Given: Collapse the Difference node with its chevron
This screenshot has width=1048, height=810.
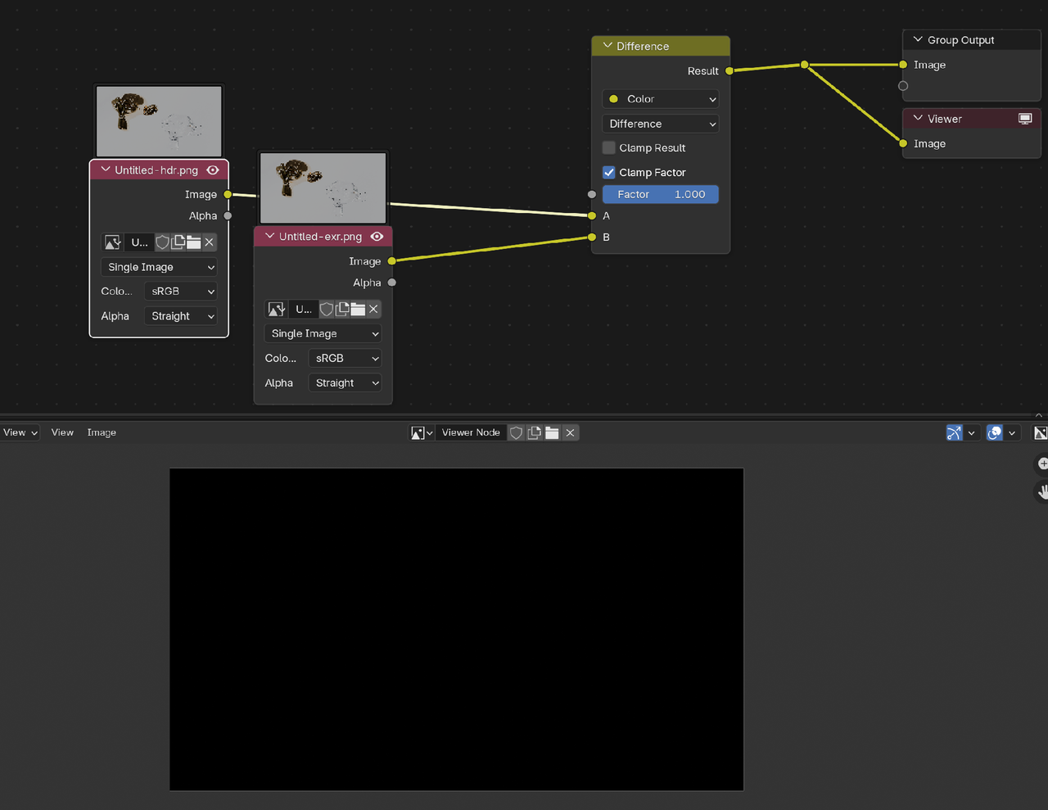Looking at the screenshot, I should click(608, 46).
